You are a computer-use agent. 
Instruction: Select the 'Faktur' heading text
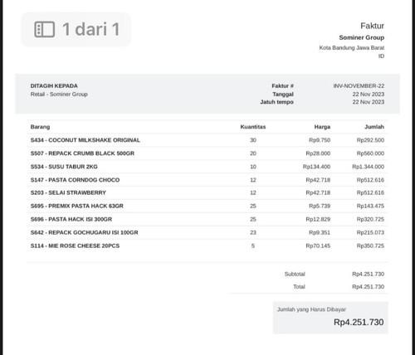372,26
